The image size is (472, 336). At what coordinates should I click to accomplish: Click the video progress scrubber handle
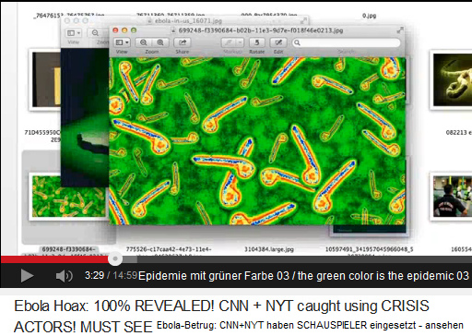(x=115, y=258)
